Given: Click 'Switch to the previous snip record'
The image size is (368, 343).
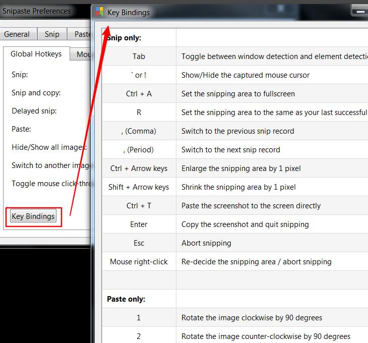Looking at the screenshot, I should [238, 131].
